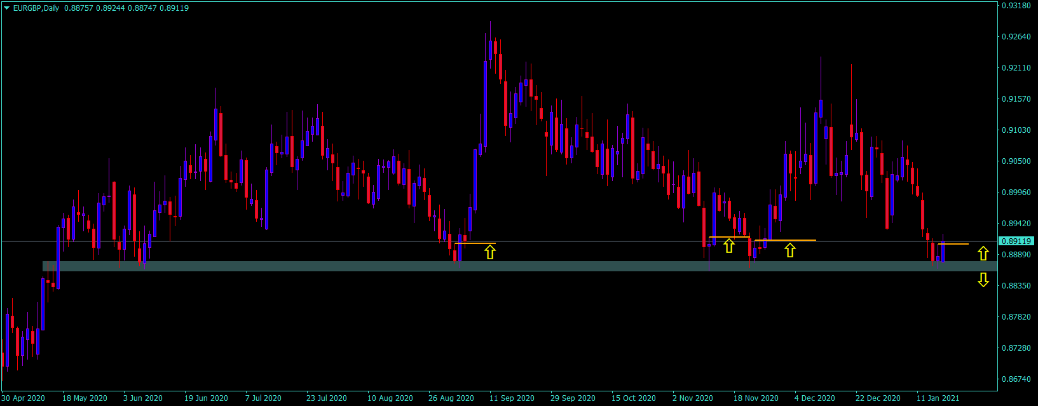Image resolution: width=1038 pixels, height=406 pixels.
Task: Click the 29 Sep 2020 date label
Action: 573,398
